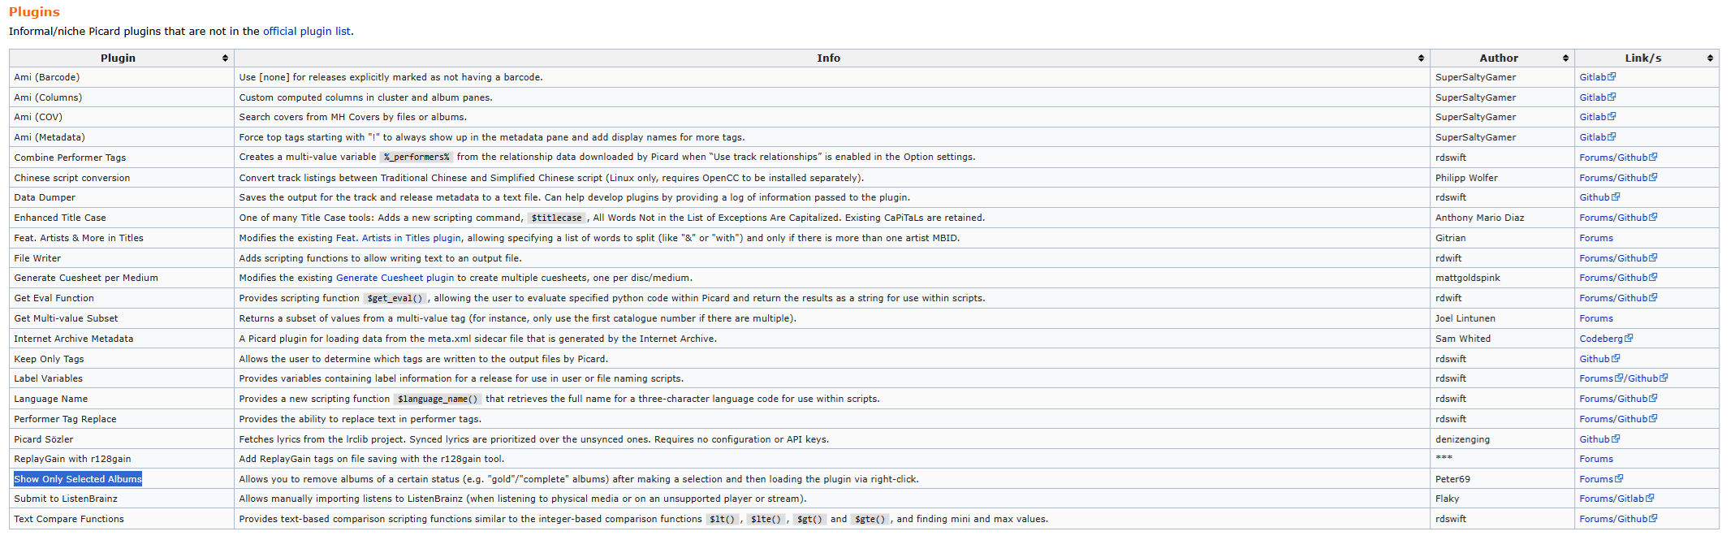Click the 'Picard Sözler' plugin name
Viewport: 1735px width, 540px height.
44,439
